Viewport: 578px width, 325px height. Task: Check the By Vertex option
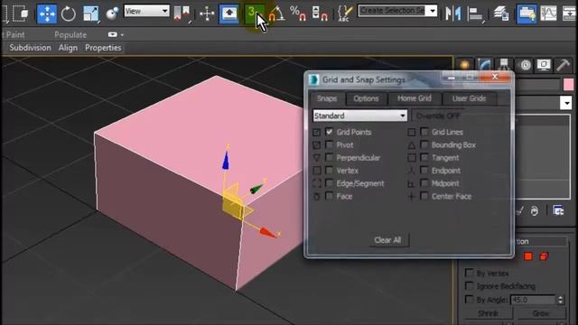[x=469, y=273]
